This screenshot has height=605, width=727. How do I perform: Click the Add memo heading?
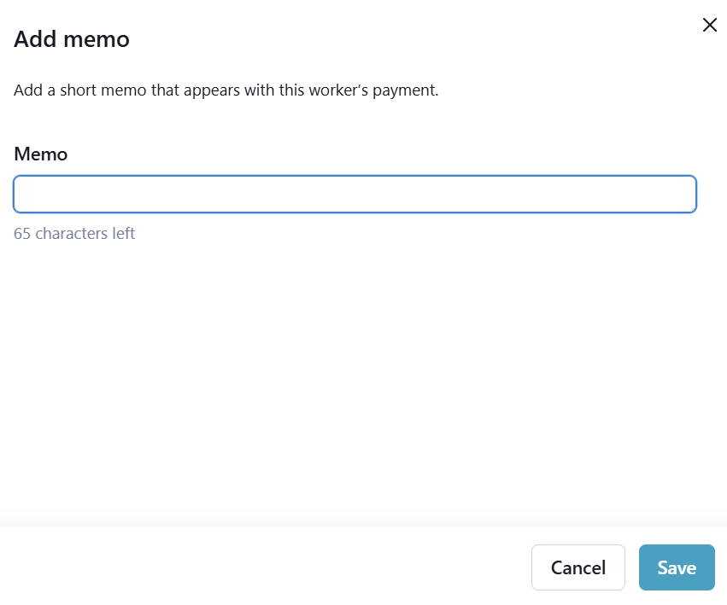pyautogui.click(x=72, y=39)
